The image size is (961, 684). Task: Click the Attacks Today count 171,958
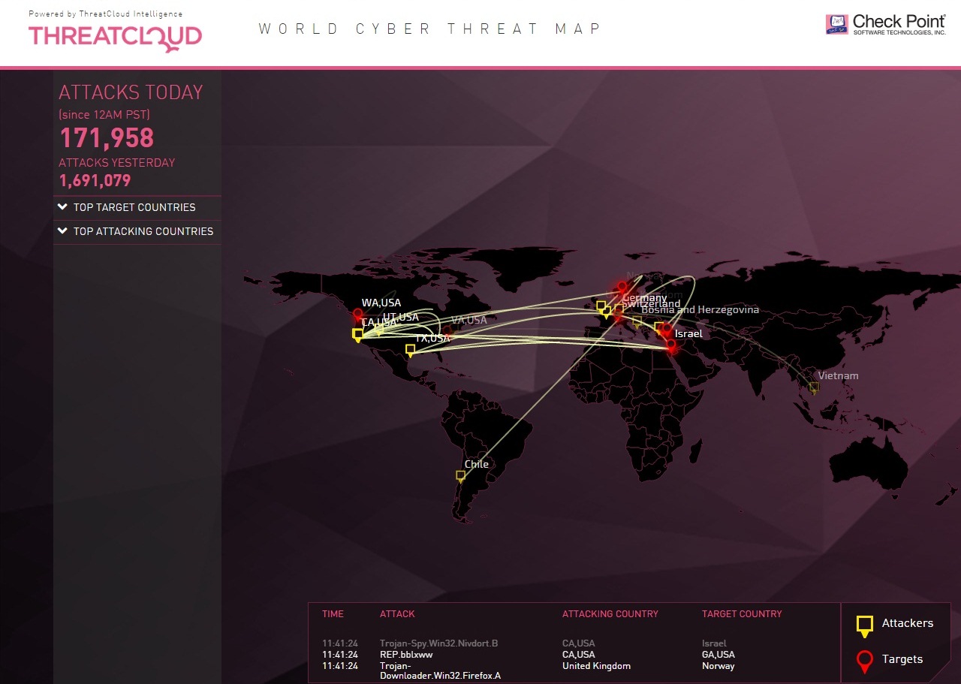pyautogui.click(x=107, y=138)
